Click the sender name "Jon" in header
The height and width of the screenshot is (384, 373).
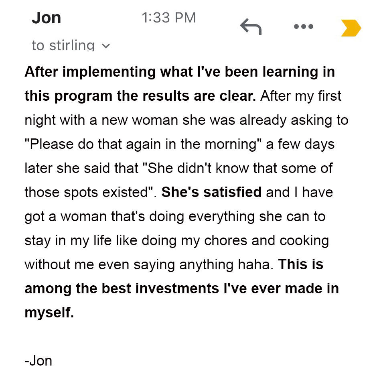pos(46,18)
